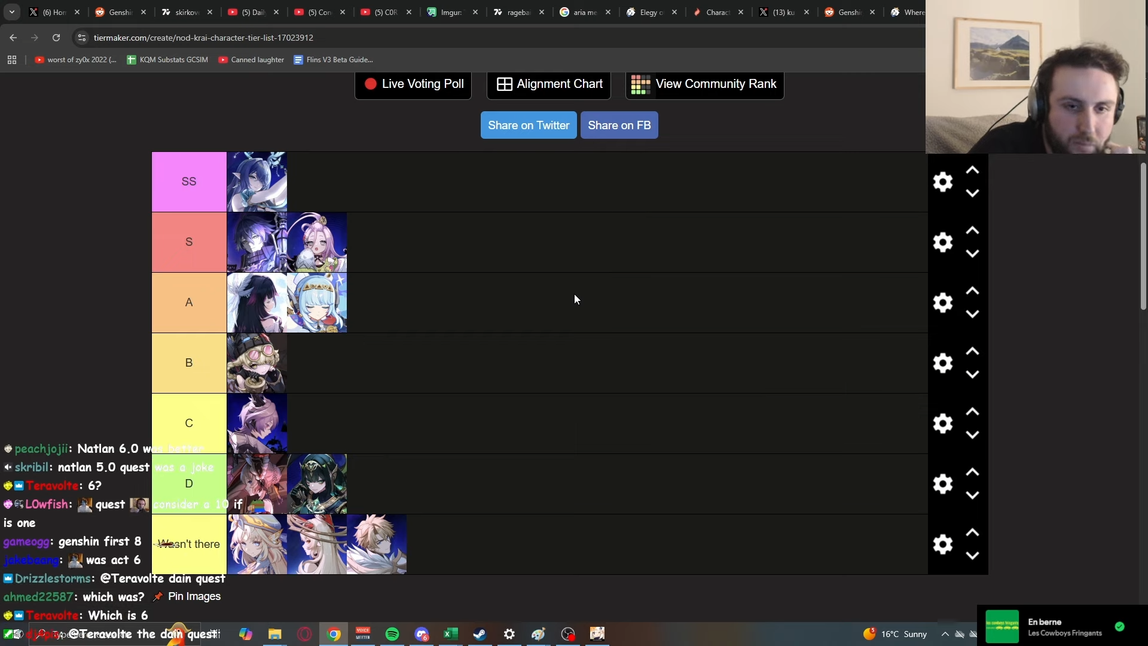Click third character in Wasn't there row
The height and width of the screenshot is (646, 1148).
pos(377,544)
